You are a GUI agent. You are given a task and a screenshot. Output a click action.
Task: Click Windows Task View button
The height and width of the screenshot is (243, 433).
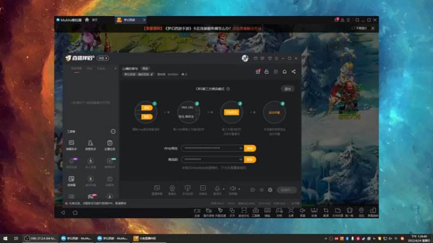click(x=16, y=238)
